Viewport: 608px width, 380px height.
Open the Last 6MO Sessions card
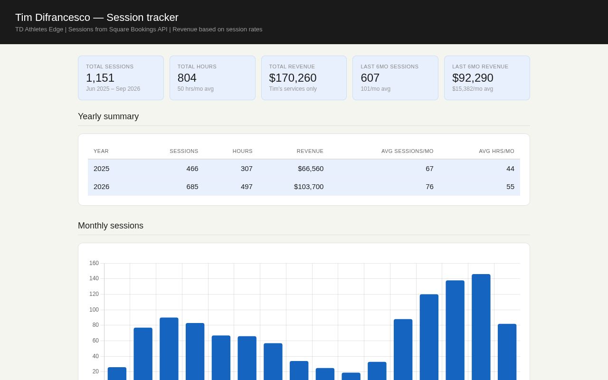395,78
